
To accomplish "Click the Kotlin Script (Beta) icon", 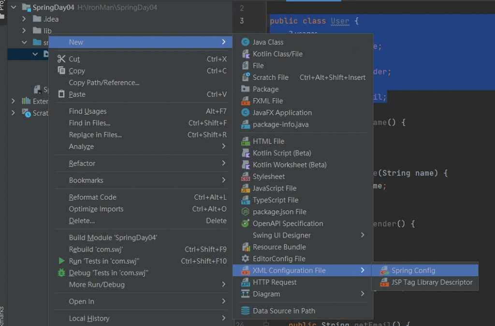I will tap(245, 153).
